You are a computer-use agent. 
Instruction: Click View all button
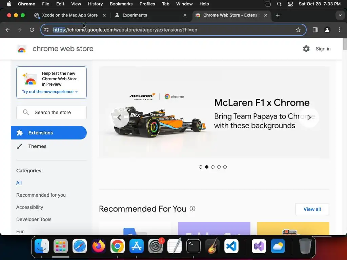[x=312, y=209]
